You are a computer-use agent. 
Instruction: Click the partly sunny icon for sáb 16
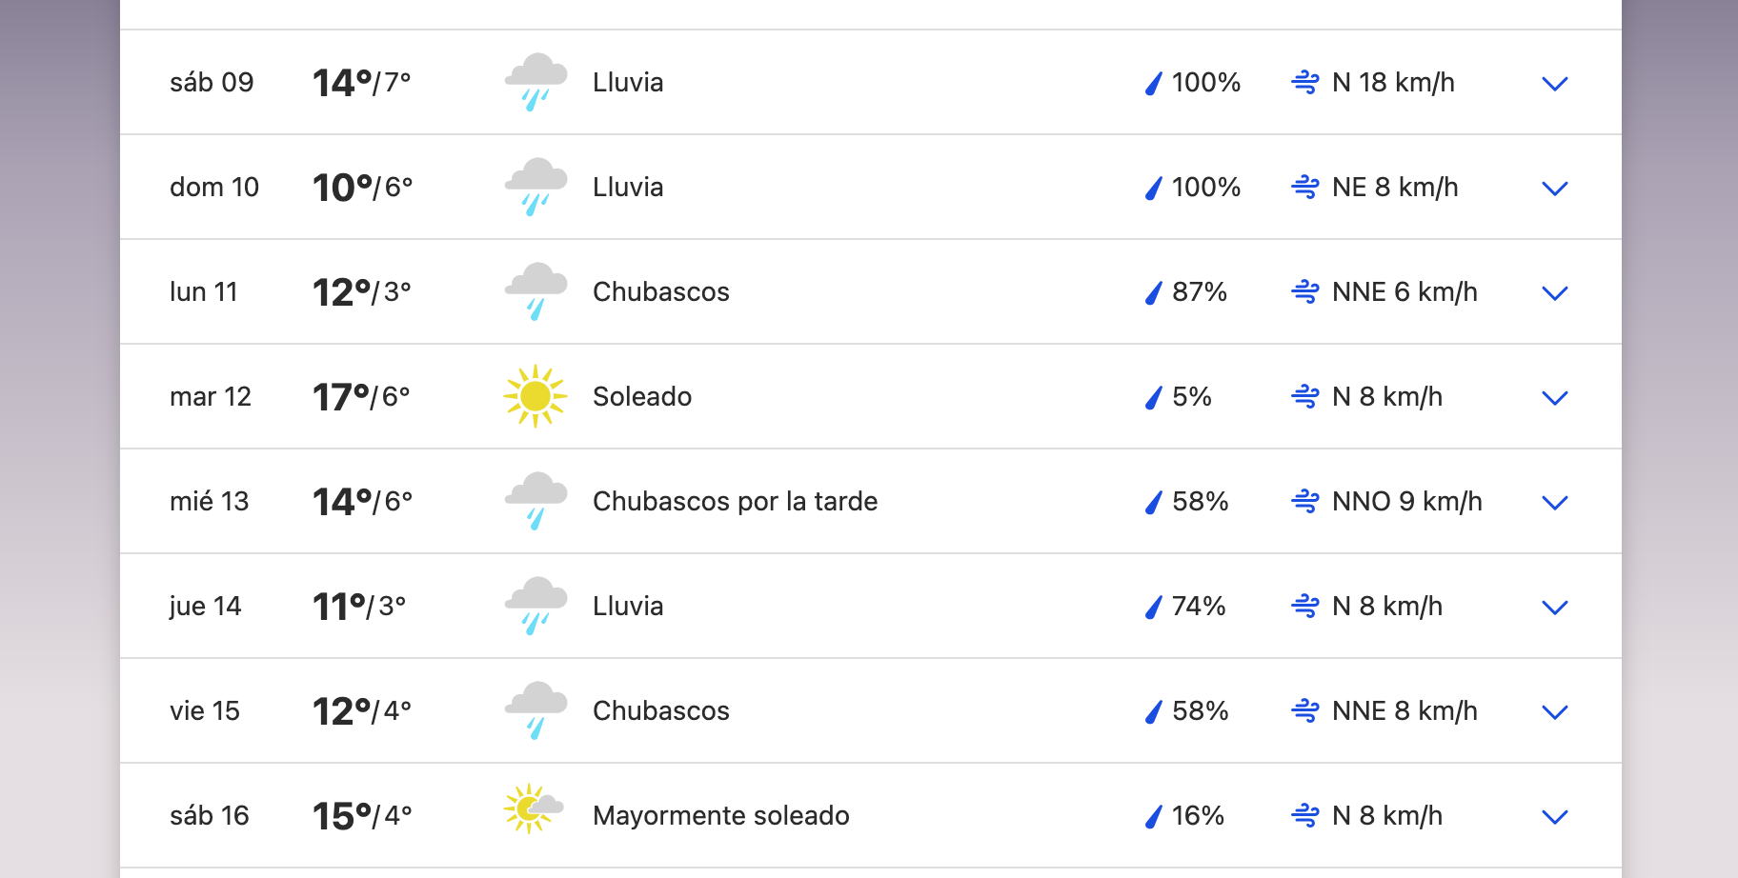(x=534, y=809)
